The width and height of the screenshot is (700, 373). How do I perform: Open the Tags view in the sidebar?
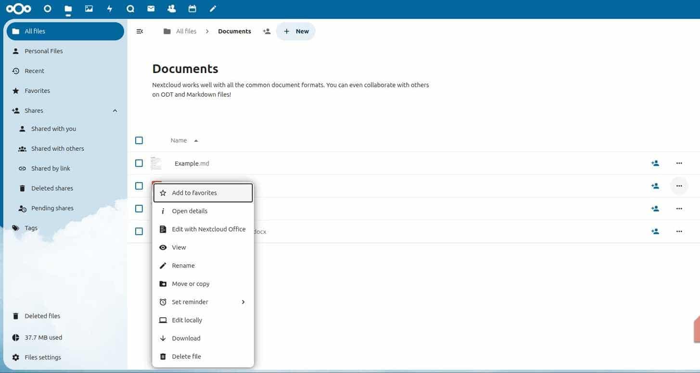point(65,228)
